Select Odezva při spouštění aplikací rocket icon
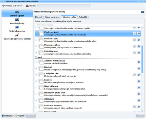 pos(17,35)
